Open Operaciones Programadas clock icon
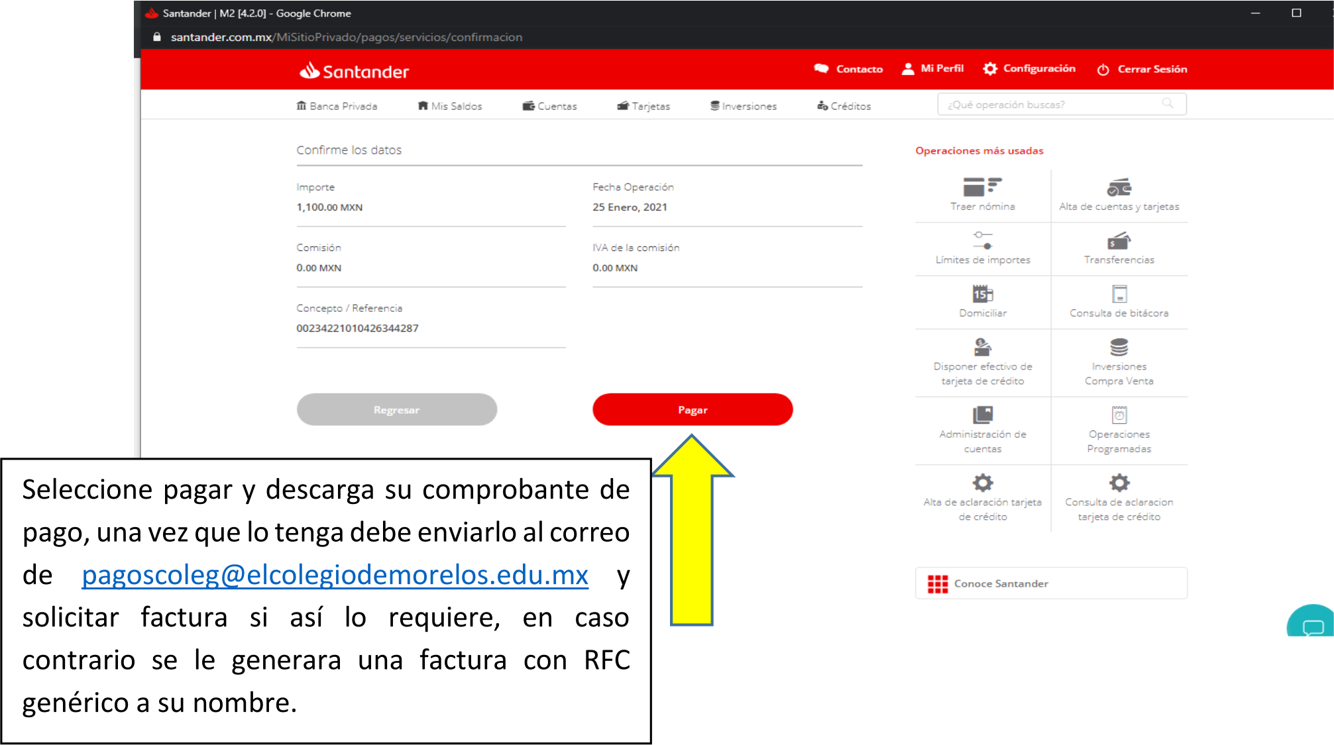Viewport: 1334px width, 745px height. [x=1119, y=415]
